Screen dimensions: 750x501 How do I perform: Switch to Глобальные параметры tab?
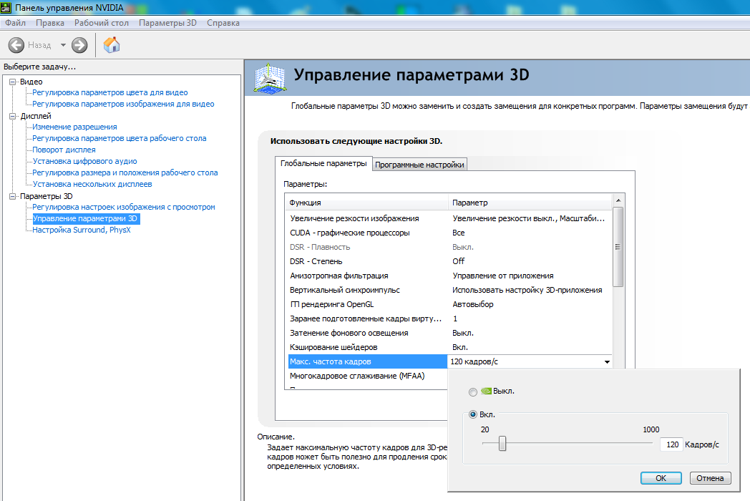point(323,164)
